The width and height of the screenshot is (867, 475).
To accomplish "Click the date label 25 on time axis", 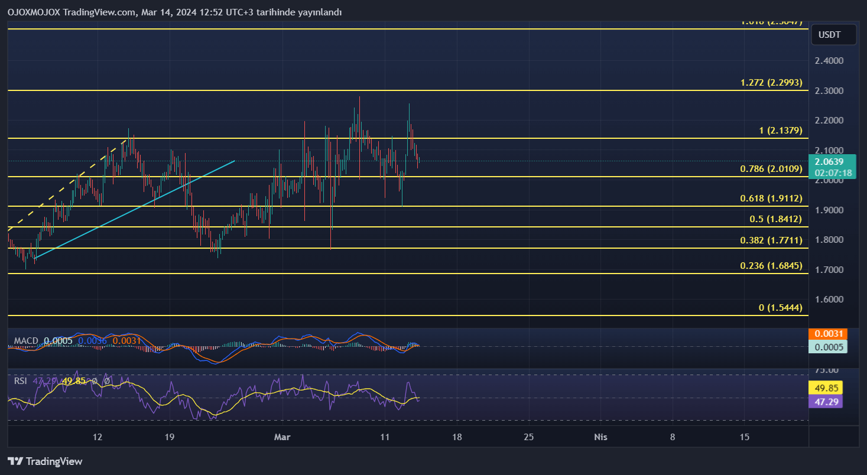I will 529,437.
